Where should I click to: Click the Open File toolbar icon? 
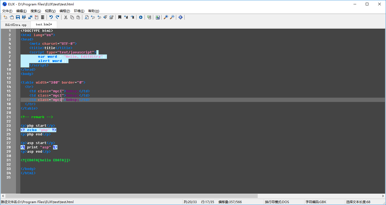[12, 17]
